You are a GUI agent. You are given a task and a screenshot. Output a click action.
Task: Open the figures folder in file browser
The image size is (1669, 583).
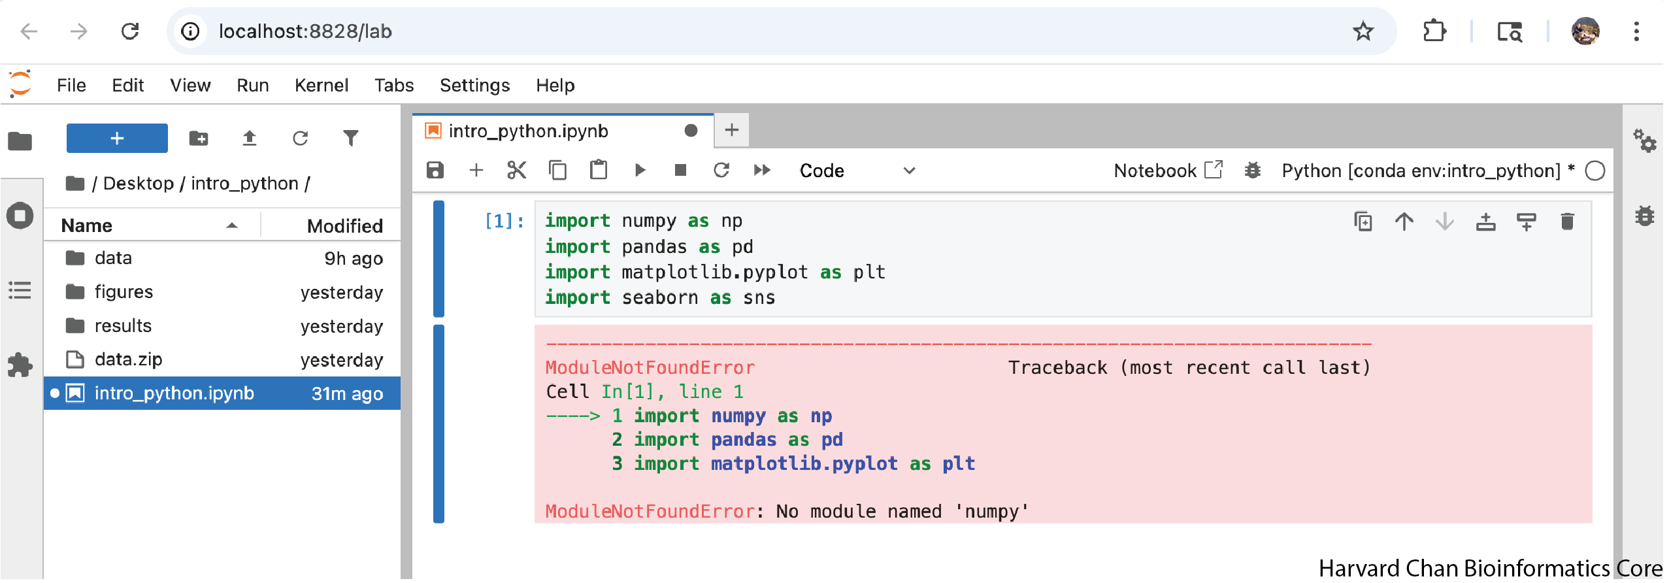(x=124, y=292)
